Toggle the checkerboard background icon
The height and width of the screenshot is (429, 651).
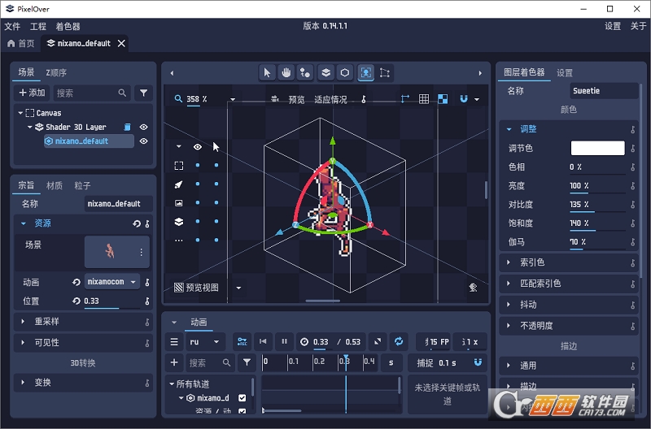(443, 99)
